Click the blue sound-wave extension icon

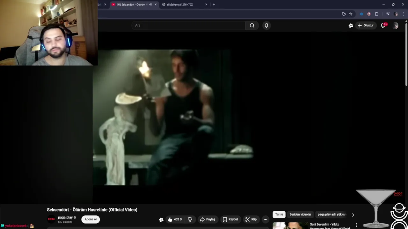(x=361, y=14)
